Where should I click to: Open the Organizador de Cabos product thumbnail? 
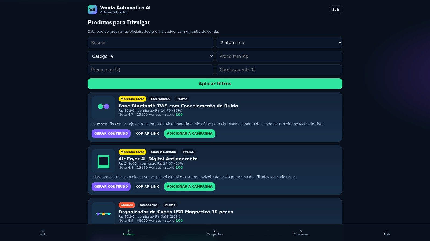coord(103,213)
